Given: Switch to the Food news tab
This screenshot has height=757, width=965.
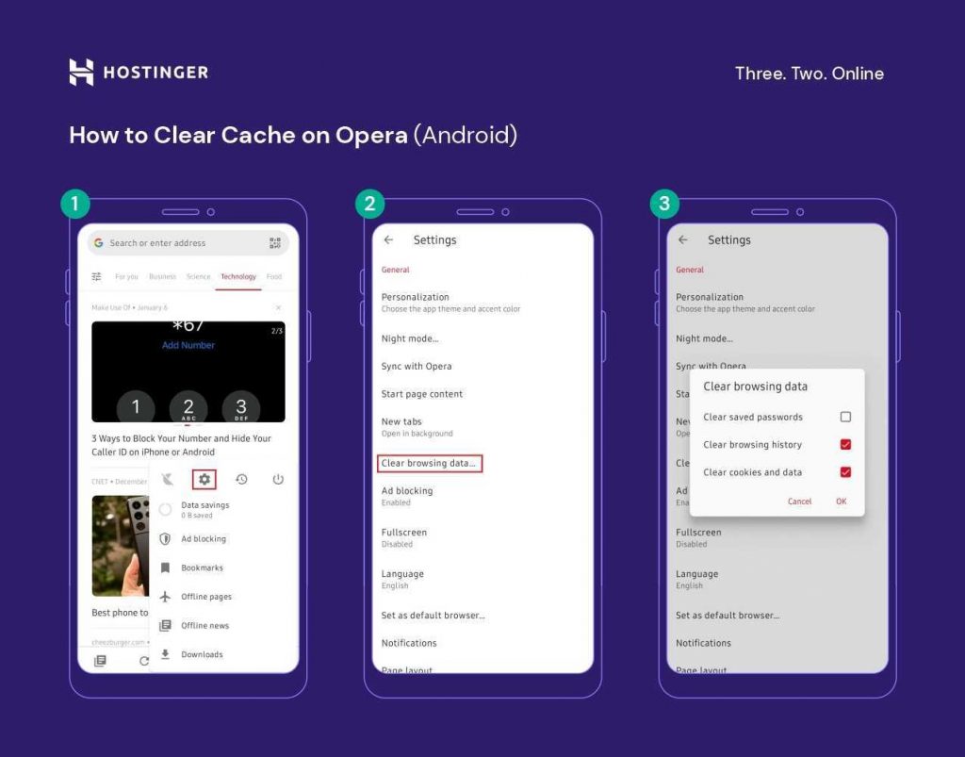Looking at the screenshot, I should [x=274, y=276].
